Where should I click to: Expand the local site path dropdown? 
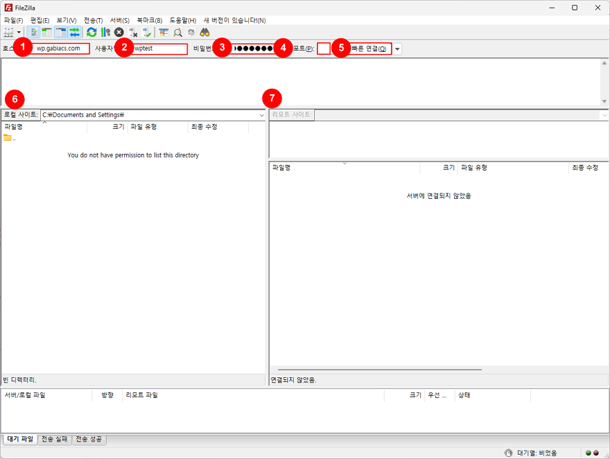click(261, 115)
